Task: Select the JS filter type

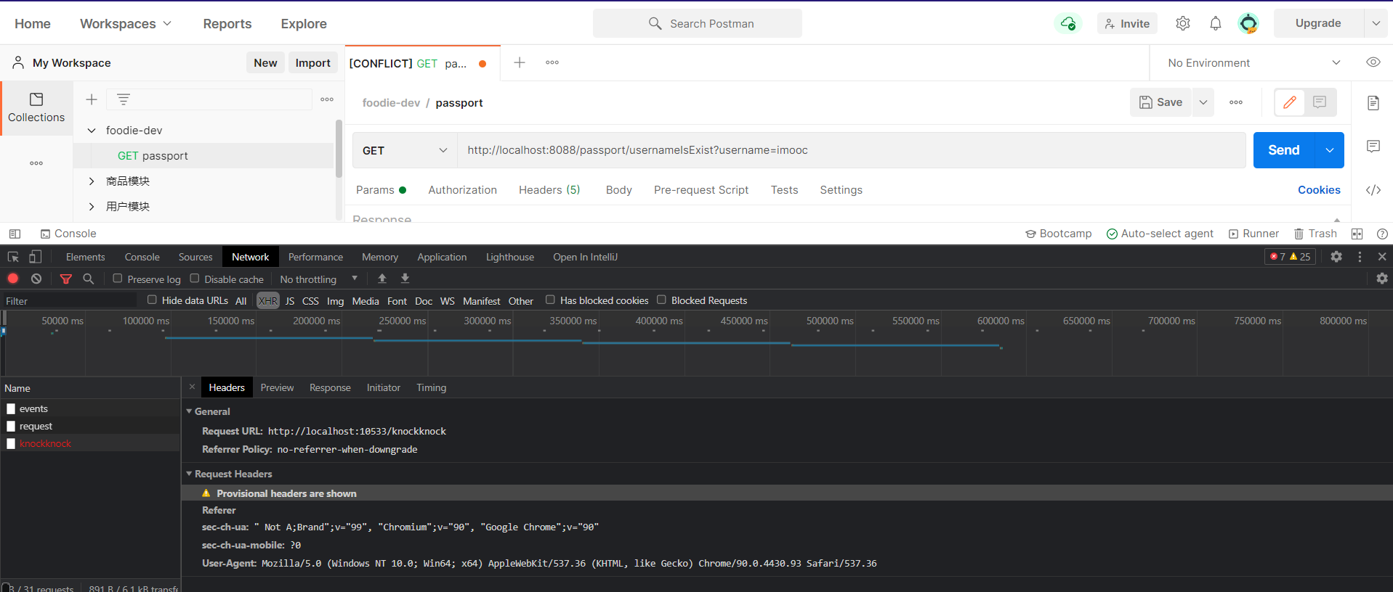Action: click(290, 300)
